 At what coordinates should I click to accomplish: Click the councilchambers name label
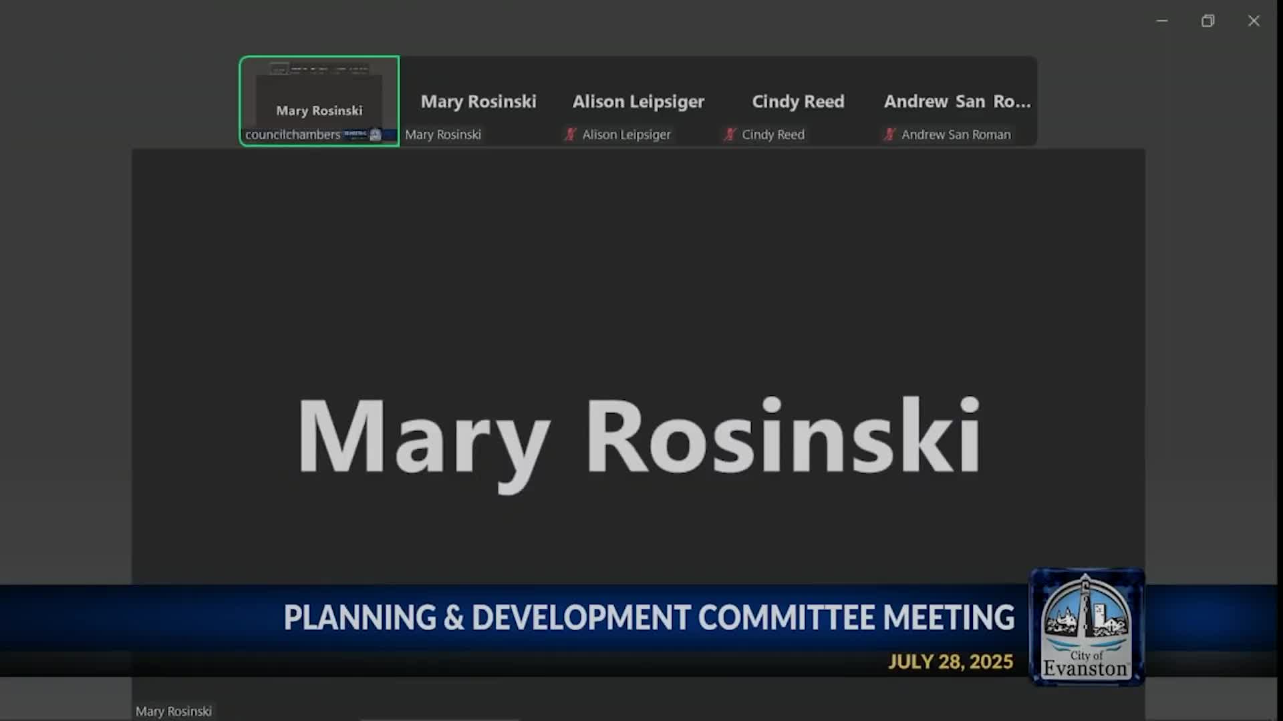pos(293,135)
